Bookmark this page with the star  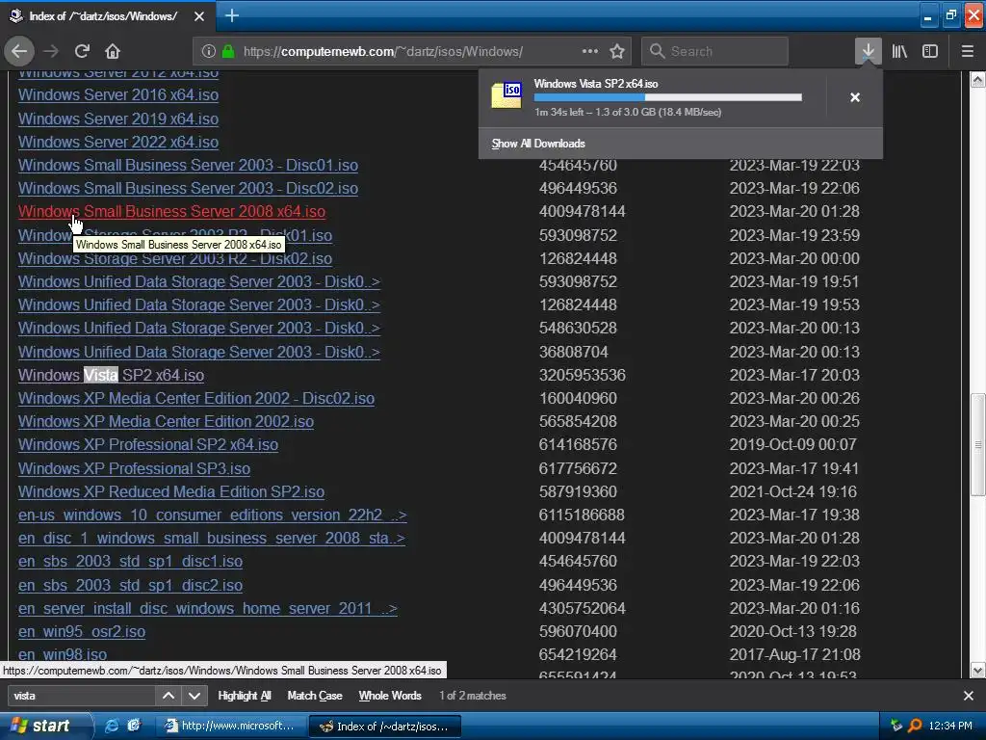(x=617, y=51)
